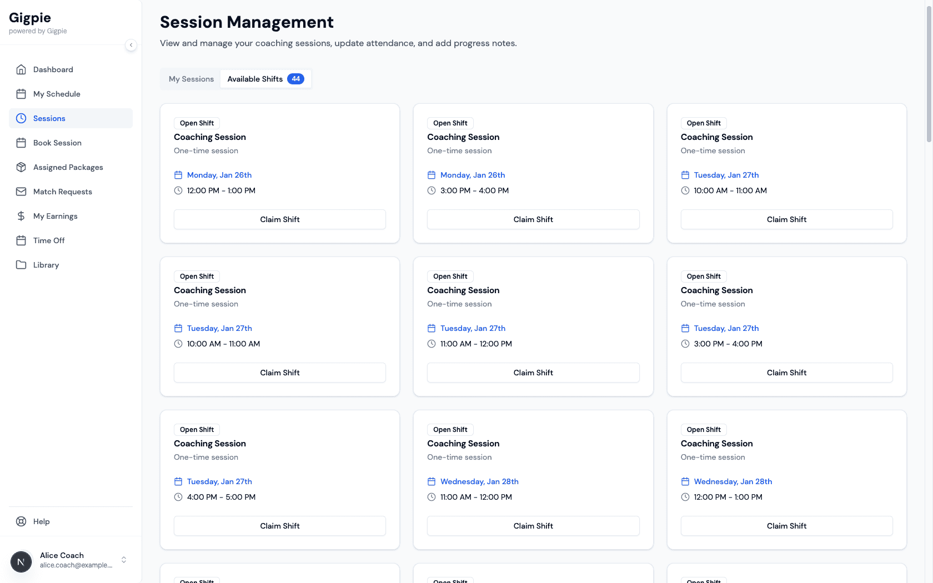Select the Match Requests envelope icon
This screenshot has height=583, width=933.
click(x=21, y=192)
